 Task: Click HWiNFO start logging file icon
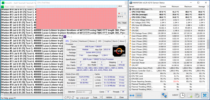coord(190,95)
